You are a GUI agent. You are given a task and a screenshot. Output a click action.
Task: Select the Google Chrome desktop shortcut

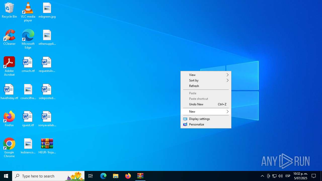[9, 148]
